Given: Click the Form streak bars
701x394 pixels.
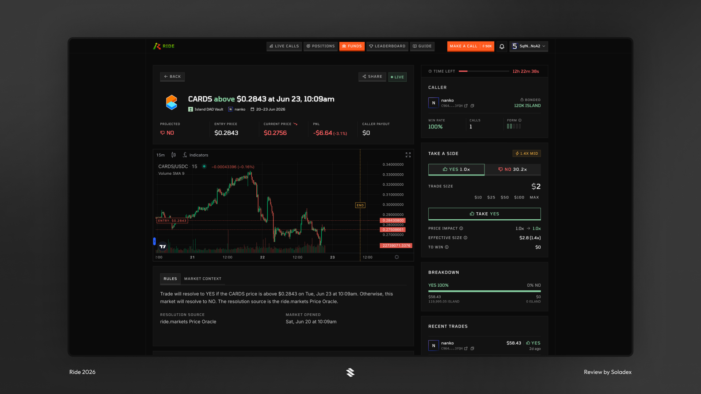Looking at the screenshot, I should point(514,126).
